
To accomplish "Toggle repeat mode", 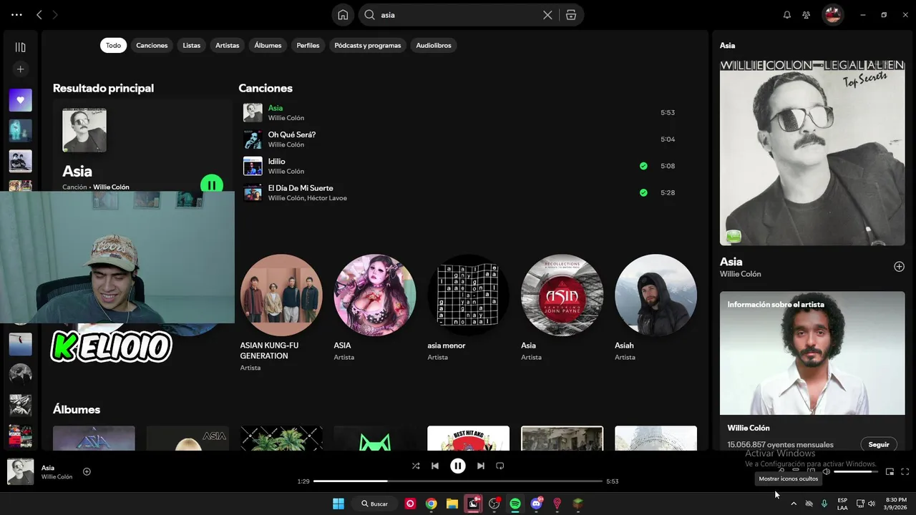I will click(x=500, y=466).
